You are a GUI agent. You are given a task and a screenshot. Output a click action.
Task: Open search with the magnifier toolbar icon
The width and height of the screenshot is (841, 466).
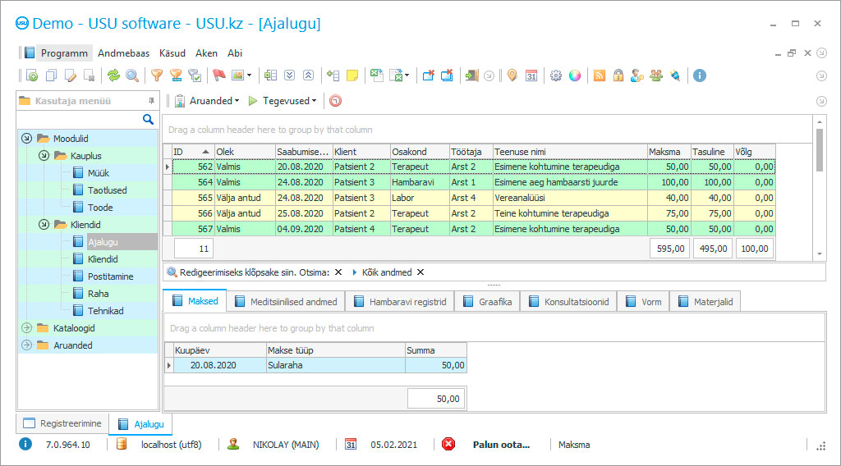pos(131,75)
